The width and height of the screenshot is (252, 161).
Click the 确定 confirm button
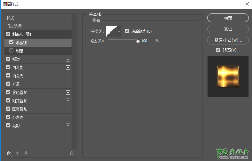click(x=228, y=18)
